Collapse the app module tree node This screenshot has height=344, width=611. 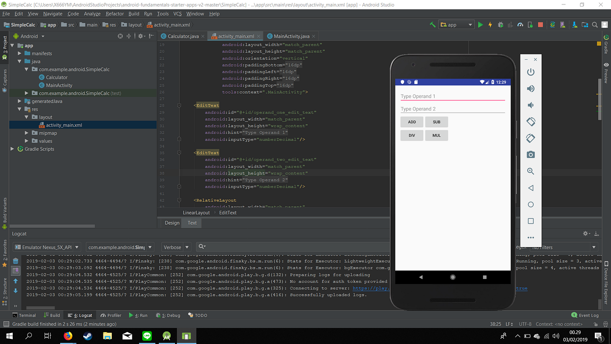12,45
